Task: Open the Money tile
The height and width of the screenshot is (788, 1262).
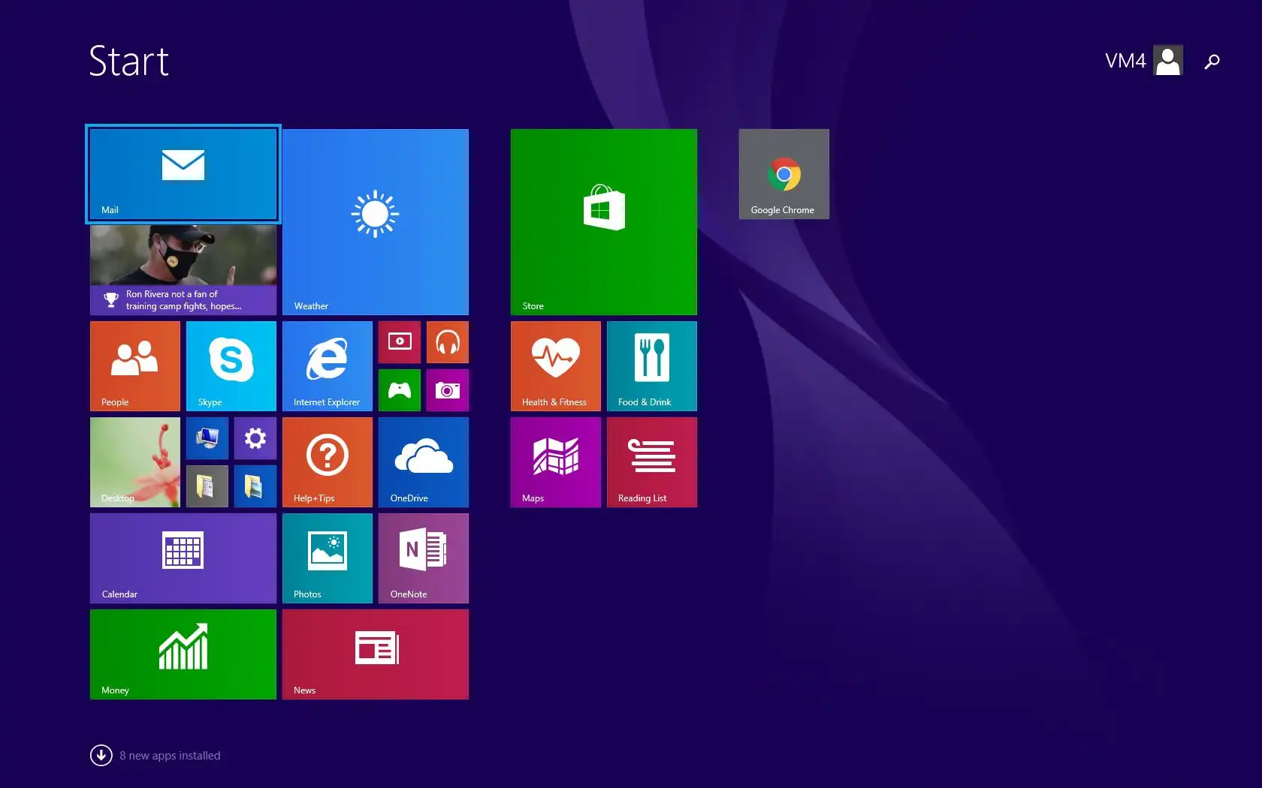Action: click(183, 654)
